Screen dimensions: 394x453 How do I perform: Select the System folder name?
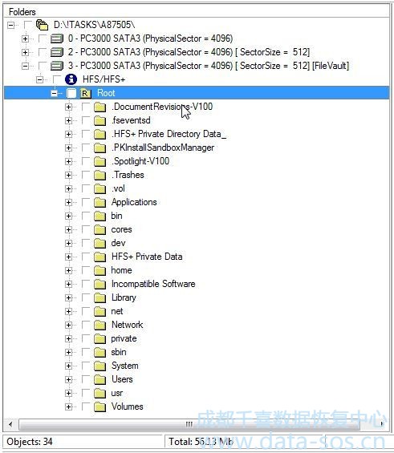tap(125, 366)
